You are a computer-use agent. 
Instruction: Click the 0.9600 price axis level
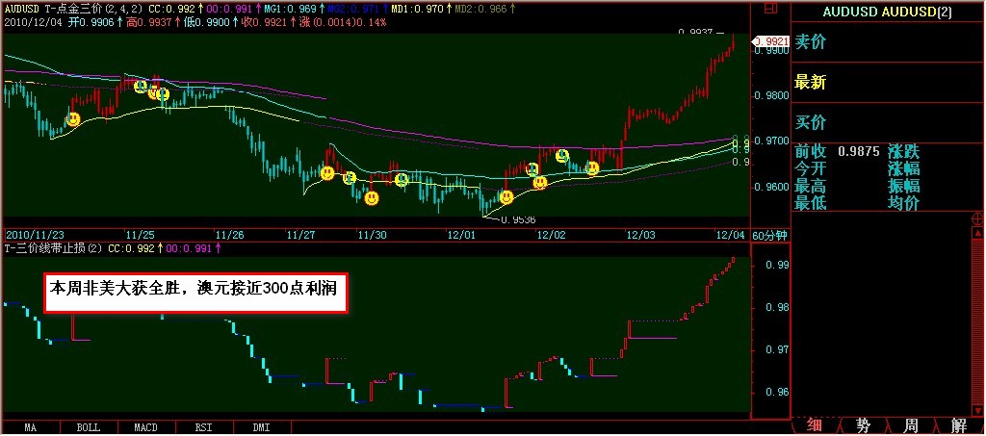(x=771, y=188)
